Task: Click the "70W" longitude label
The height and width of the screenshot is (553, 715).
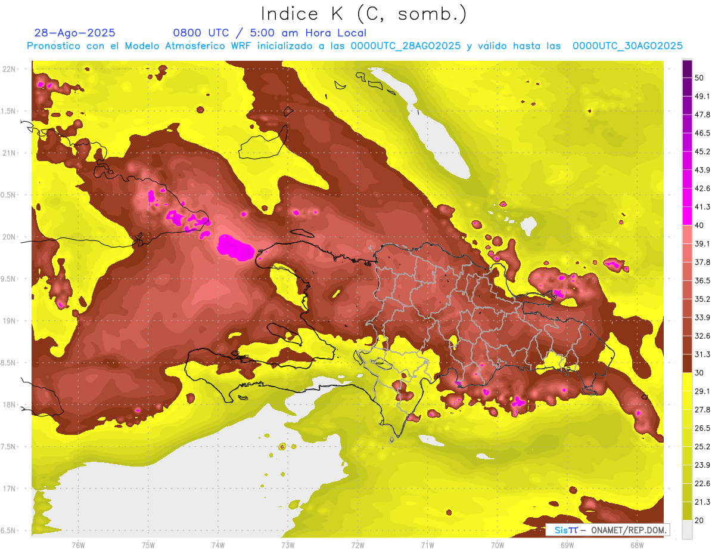Action: 498,545
